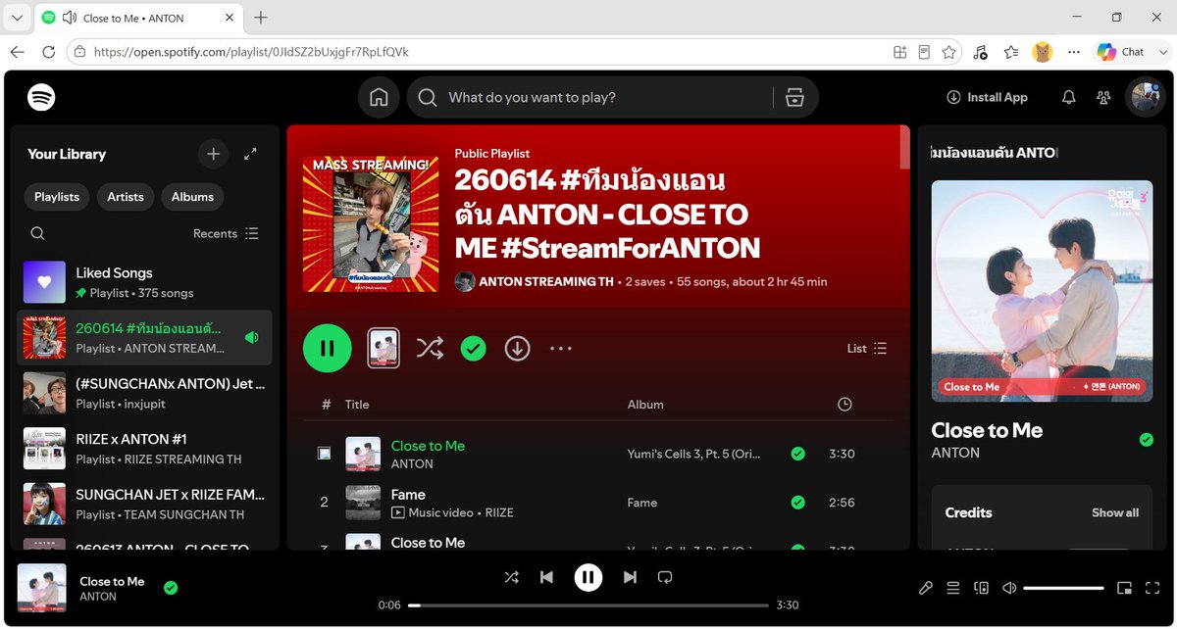The image size is (1177, 629).
Task: Seek along the song progress bar
Action: click(x=589, y=605)
